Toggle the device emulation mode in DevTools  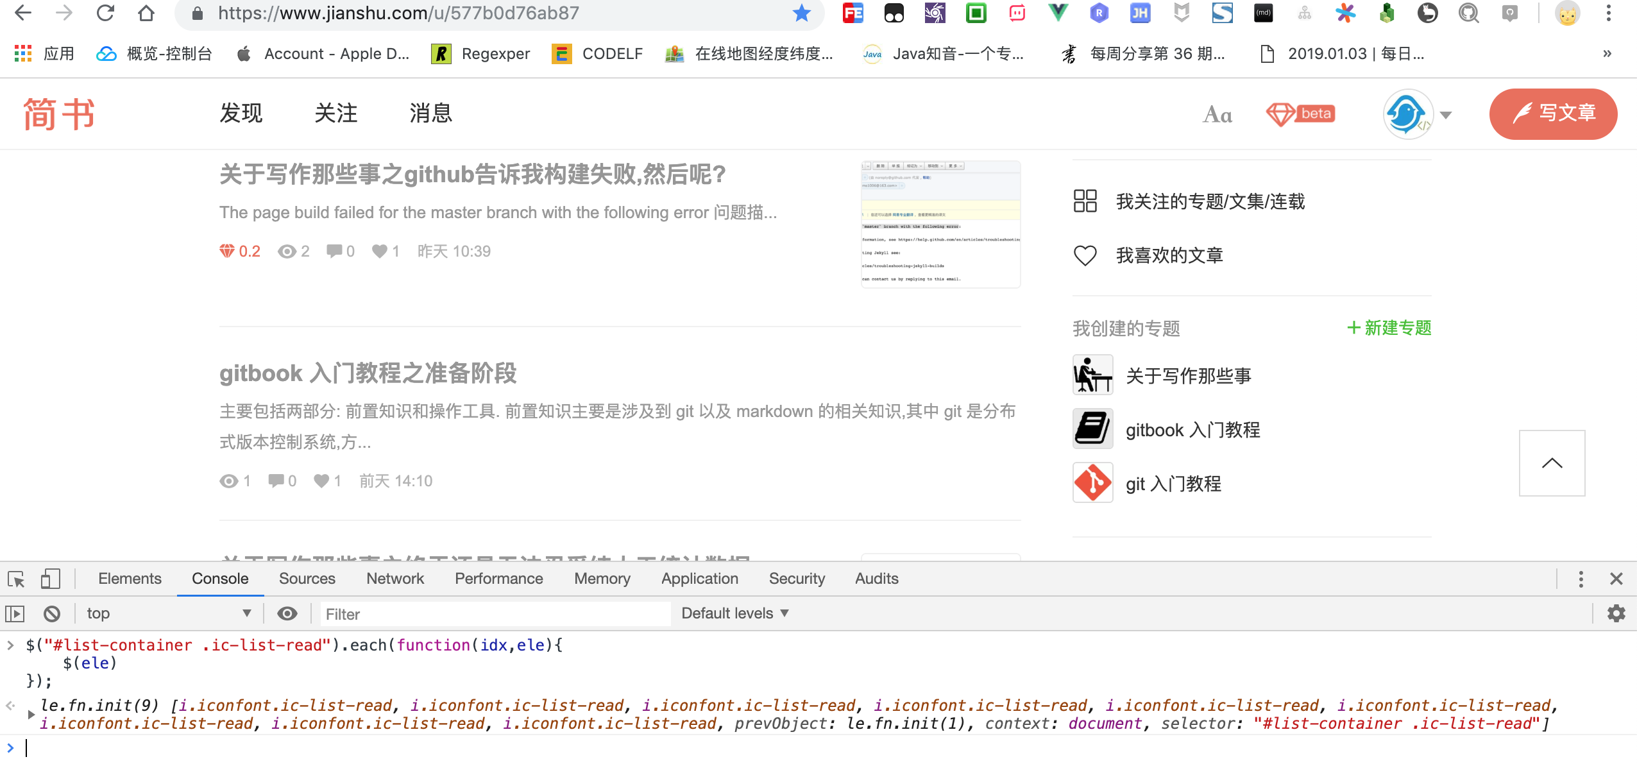click(51, 578)
